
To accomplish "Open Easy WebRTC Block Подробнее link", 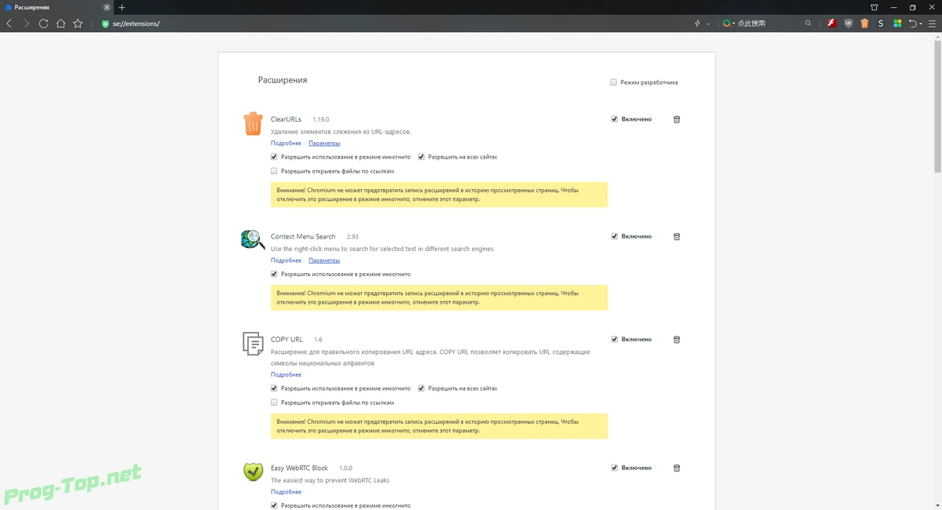I will (x=286, y=492).
